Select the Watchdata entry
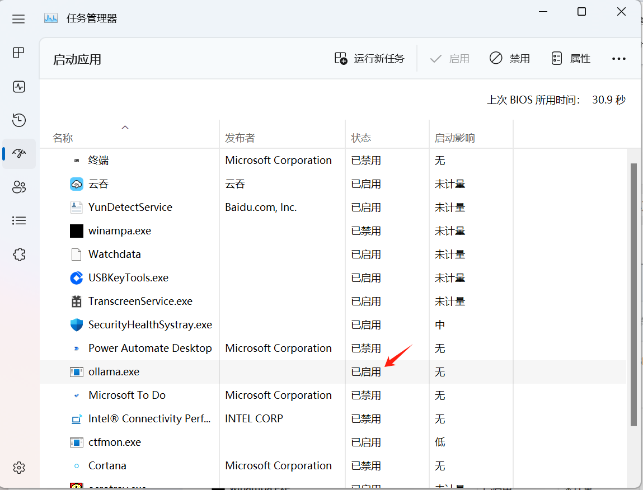 (x=115, y=254)
